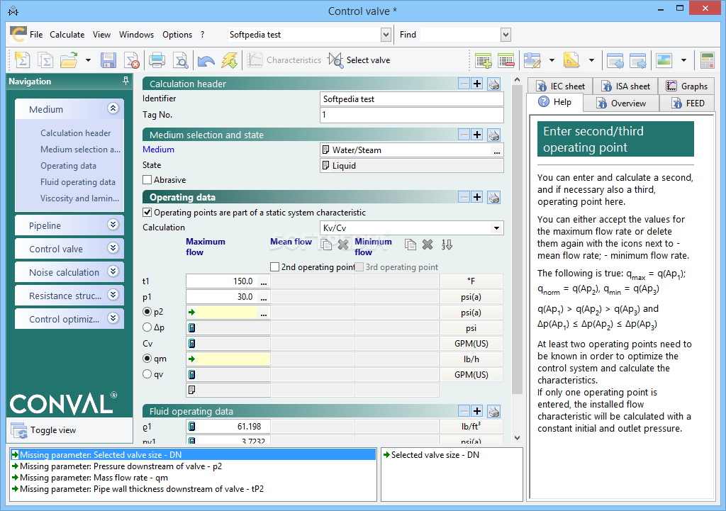Click the Save disk icon in toolbar
The height and width of the screenshot is (511, 726).
tap(108, 60)
